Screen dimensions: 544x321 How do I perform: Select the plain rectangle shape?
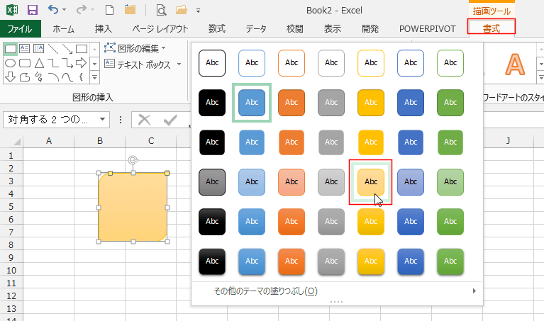[x=82, y=49]
